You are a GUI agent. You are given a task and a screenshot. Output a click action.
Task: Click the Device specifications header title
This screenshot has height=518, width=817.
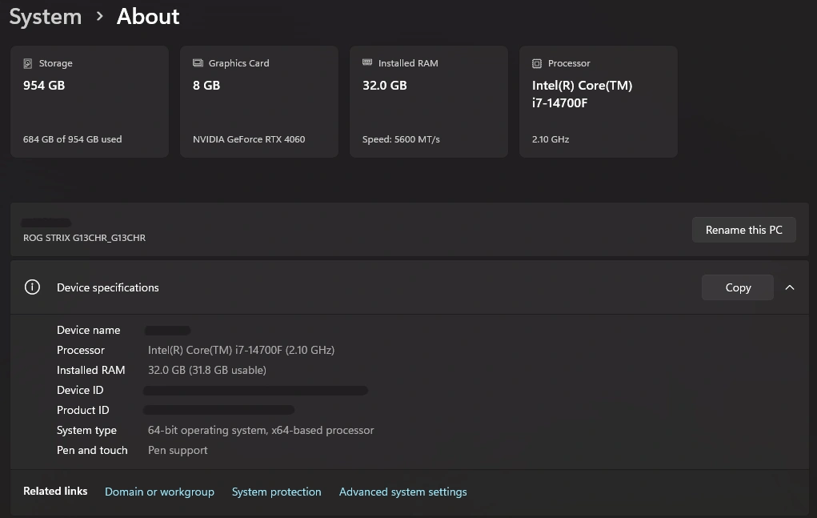pyautogui.click(x=108, y=287)
